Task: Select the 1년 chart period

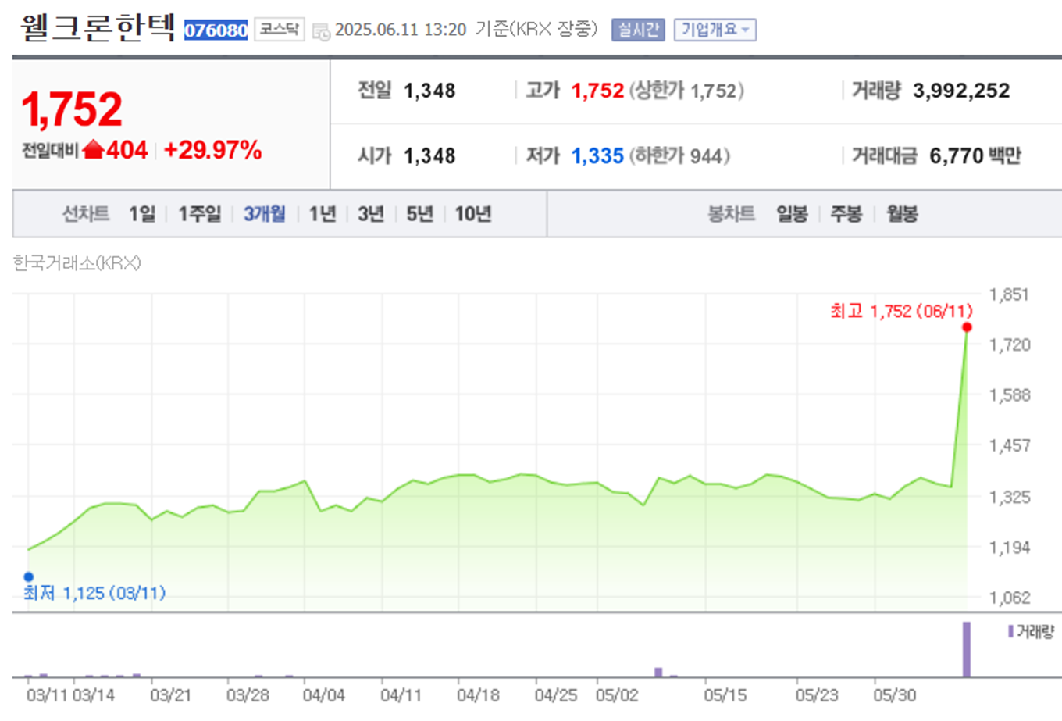Action: 322,214
